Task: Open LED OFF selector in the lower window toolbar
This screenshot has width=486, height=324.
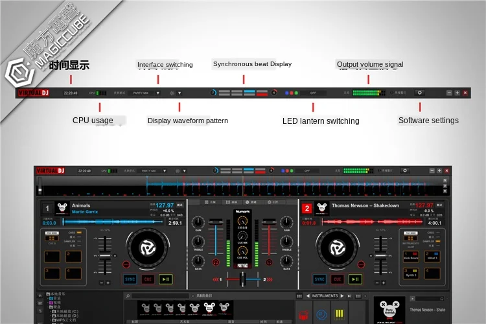Action: pos(307,171)
